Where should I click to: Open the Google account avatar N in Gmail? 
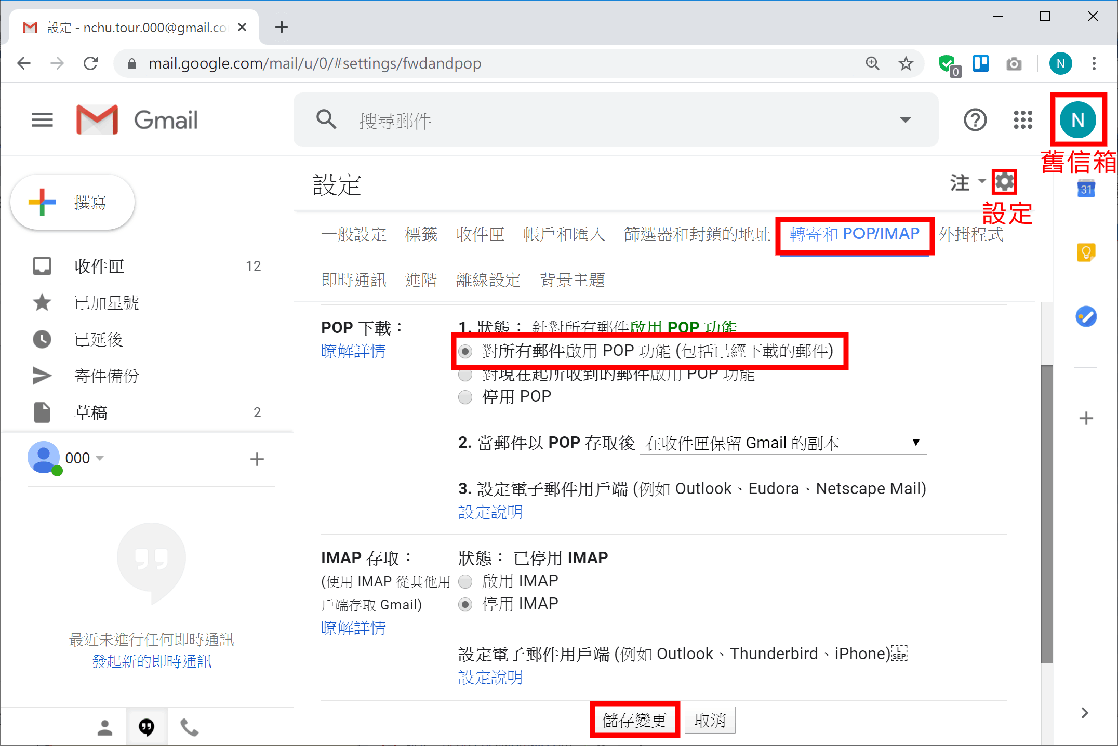(x=1078, y=120)
